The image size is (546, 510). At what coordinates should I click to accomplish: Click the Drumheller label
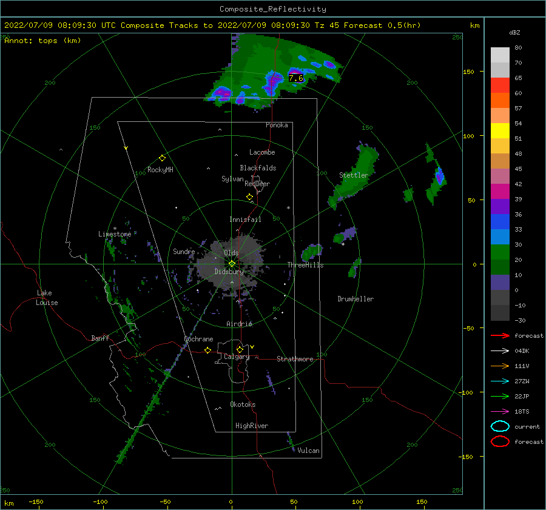356,299
